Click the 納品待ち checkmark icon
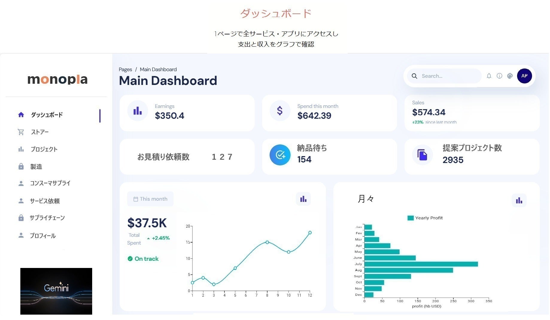Viewport: 550px width, 320px height. click(280, 155)
